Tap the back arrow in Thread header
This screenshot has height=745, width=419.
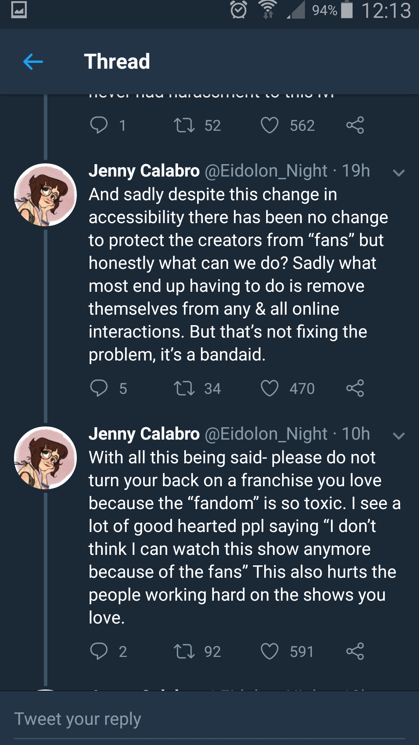(33, 62)
